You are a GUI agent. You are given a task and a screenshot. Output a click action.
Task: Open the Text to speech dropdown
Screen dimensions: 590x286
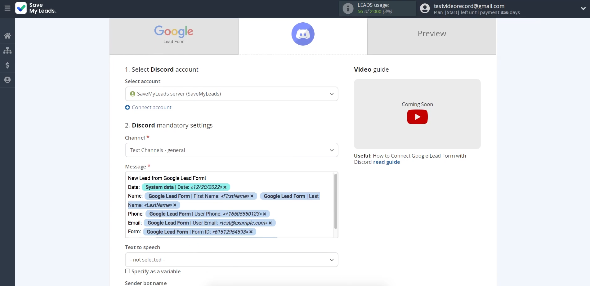[x=231, y=260]
